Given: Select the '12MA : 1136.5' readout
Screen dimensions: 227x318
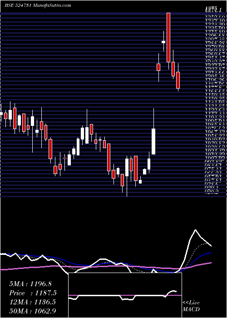Looking at the screenshot, I should click(x=32, y=302).
